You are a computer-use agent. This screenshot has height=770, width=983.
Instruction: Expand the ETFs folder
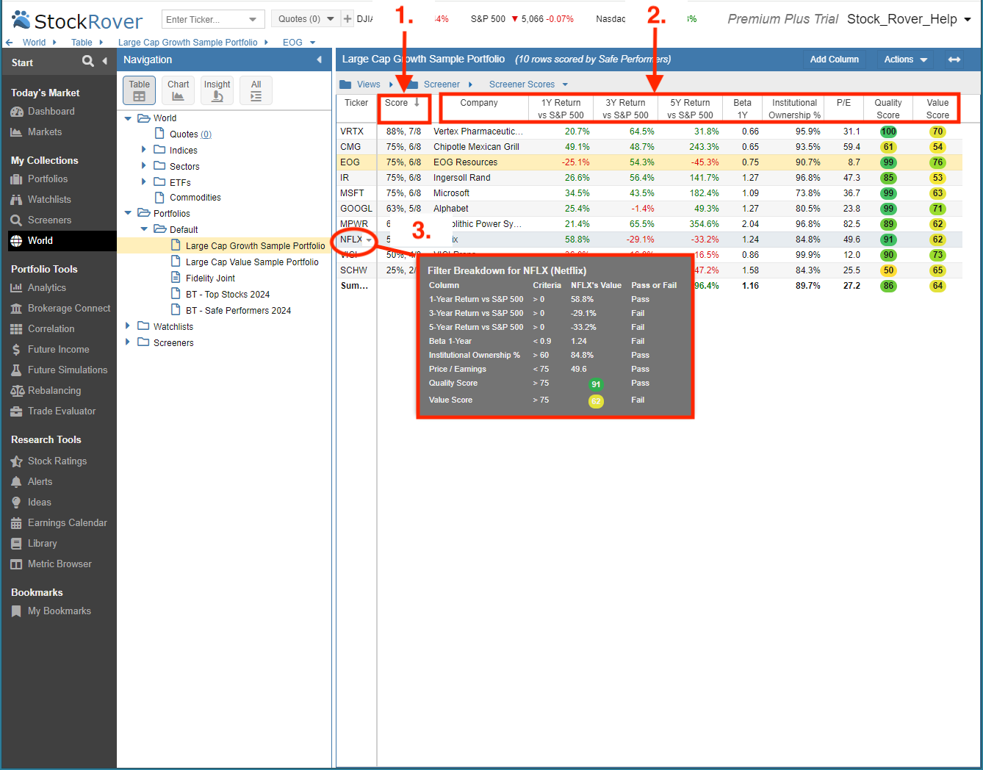(144, 181)
